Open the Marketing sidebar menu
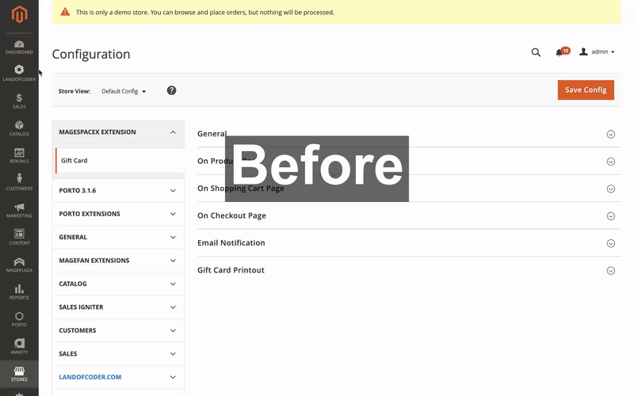The image size is (634, 396). 19,210
